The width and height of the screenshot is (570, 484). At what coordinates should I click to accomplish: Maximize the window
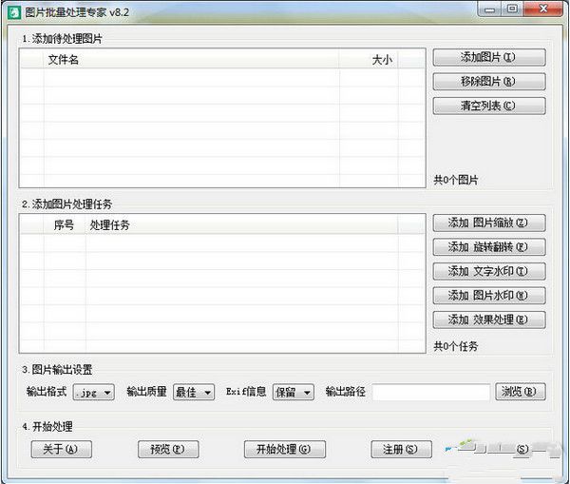512,10
